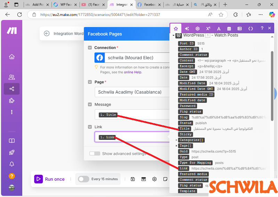
Task: Select the curly-braces Custom variables tab
Action: coord(251,28)
